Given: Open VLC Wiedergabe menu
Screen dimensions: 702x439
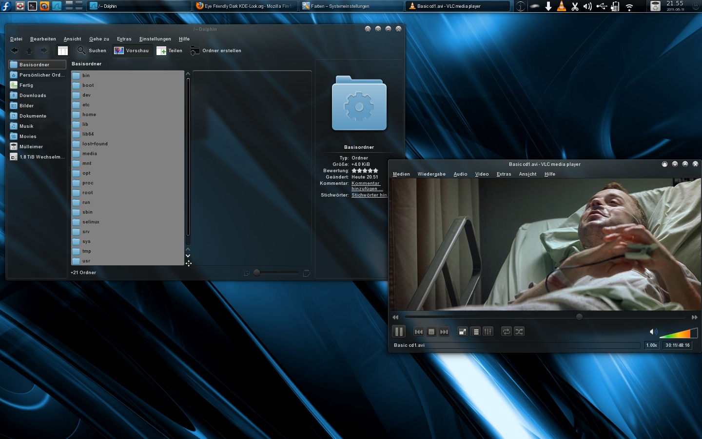Looking at the screenshot, I should tap(431, 174).
